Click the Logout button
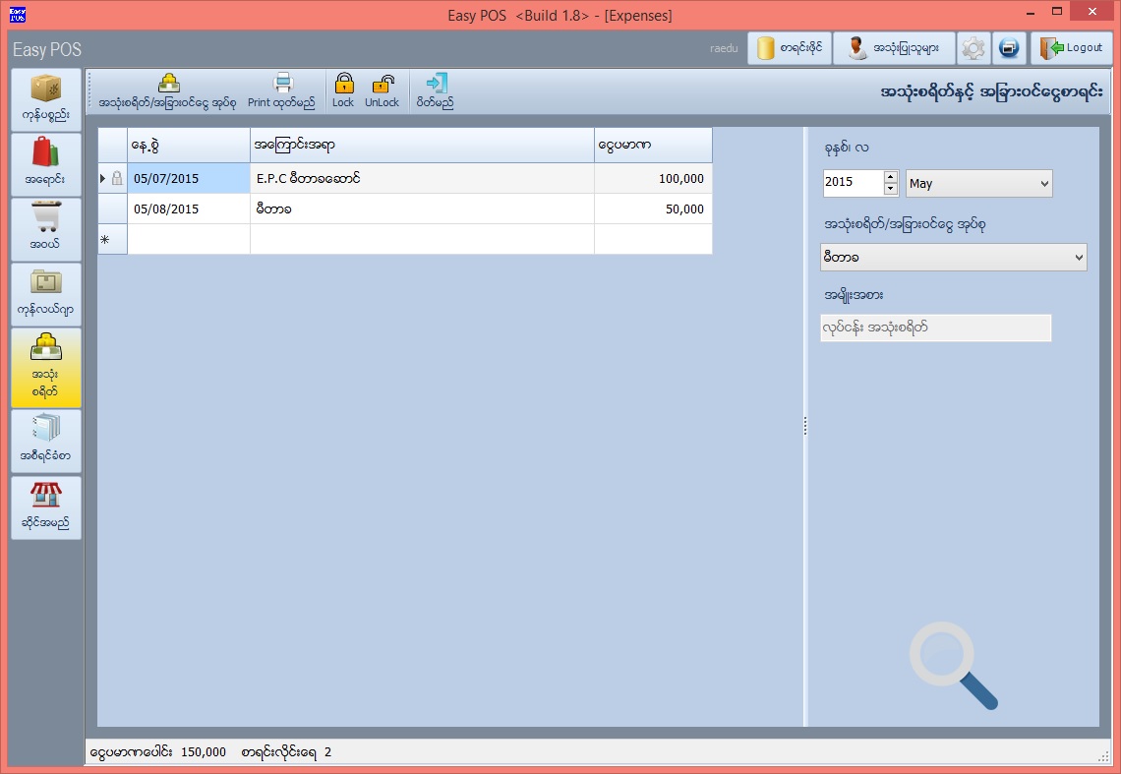 pyautogui.click(x=1071, y=47)
